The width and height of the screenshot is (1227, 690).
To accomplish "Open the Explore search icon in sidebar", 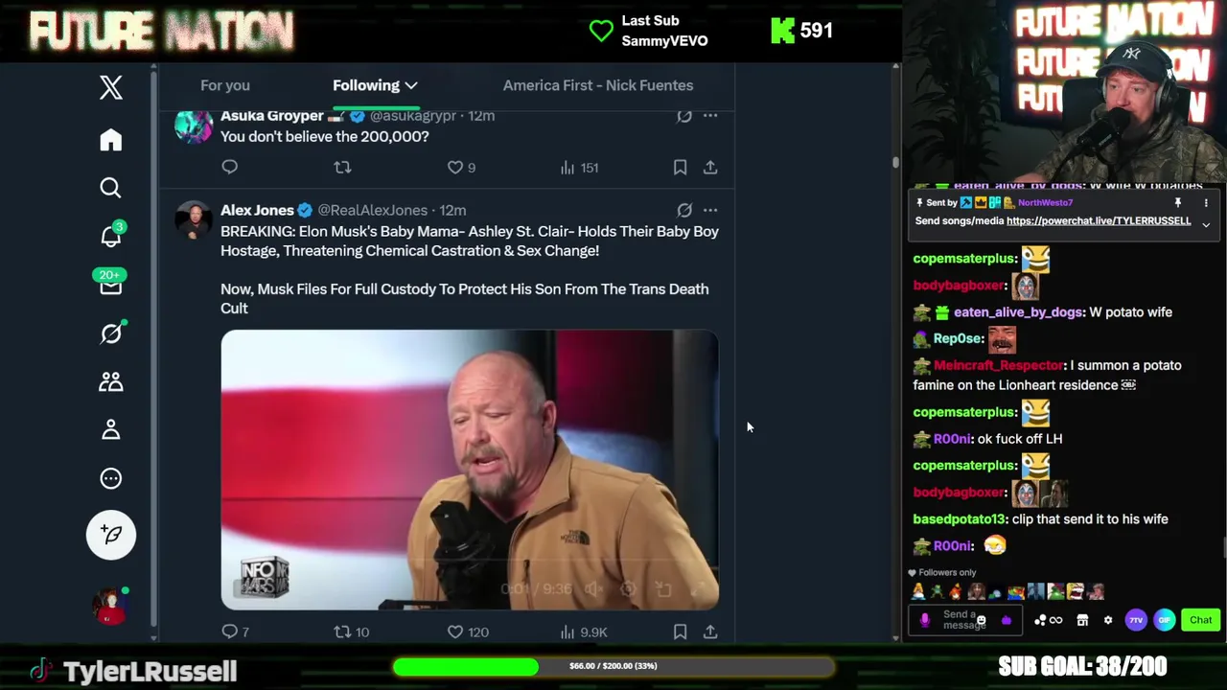I will 111,188.
